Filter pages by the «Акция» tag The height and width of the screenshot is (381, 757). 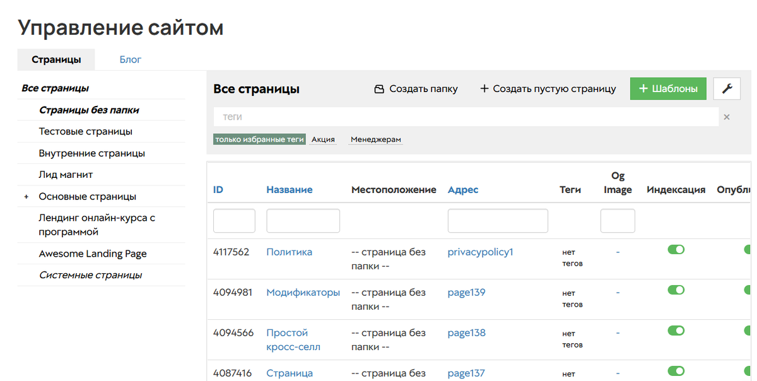tap(322, 139)
